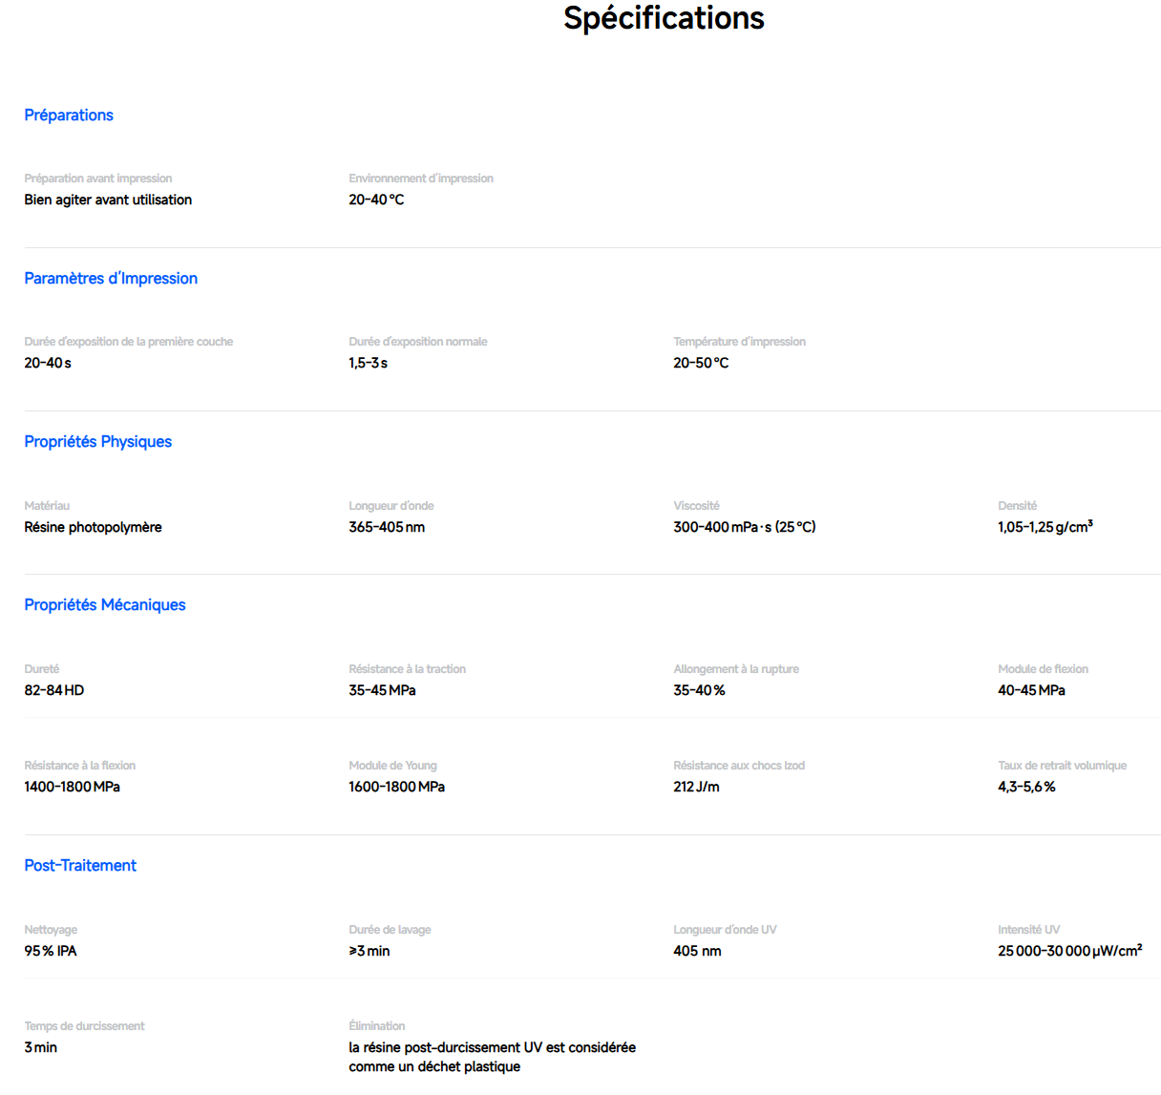Select the Propriétés Mécaniques heading
Viewport: 1161px width, 1095px height.
(105, 605)
